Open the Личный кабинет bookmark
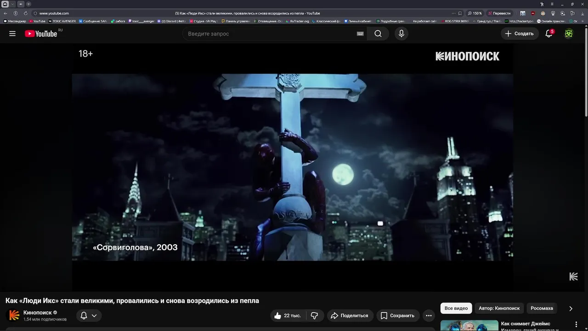 358,21
